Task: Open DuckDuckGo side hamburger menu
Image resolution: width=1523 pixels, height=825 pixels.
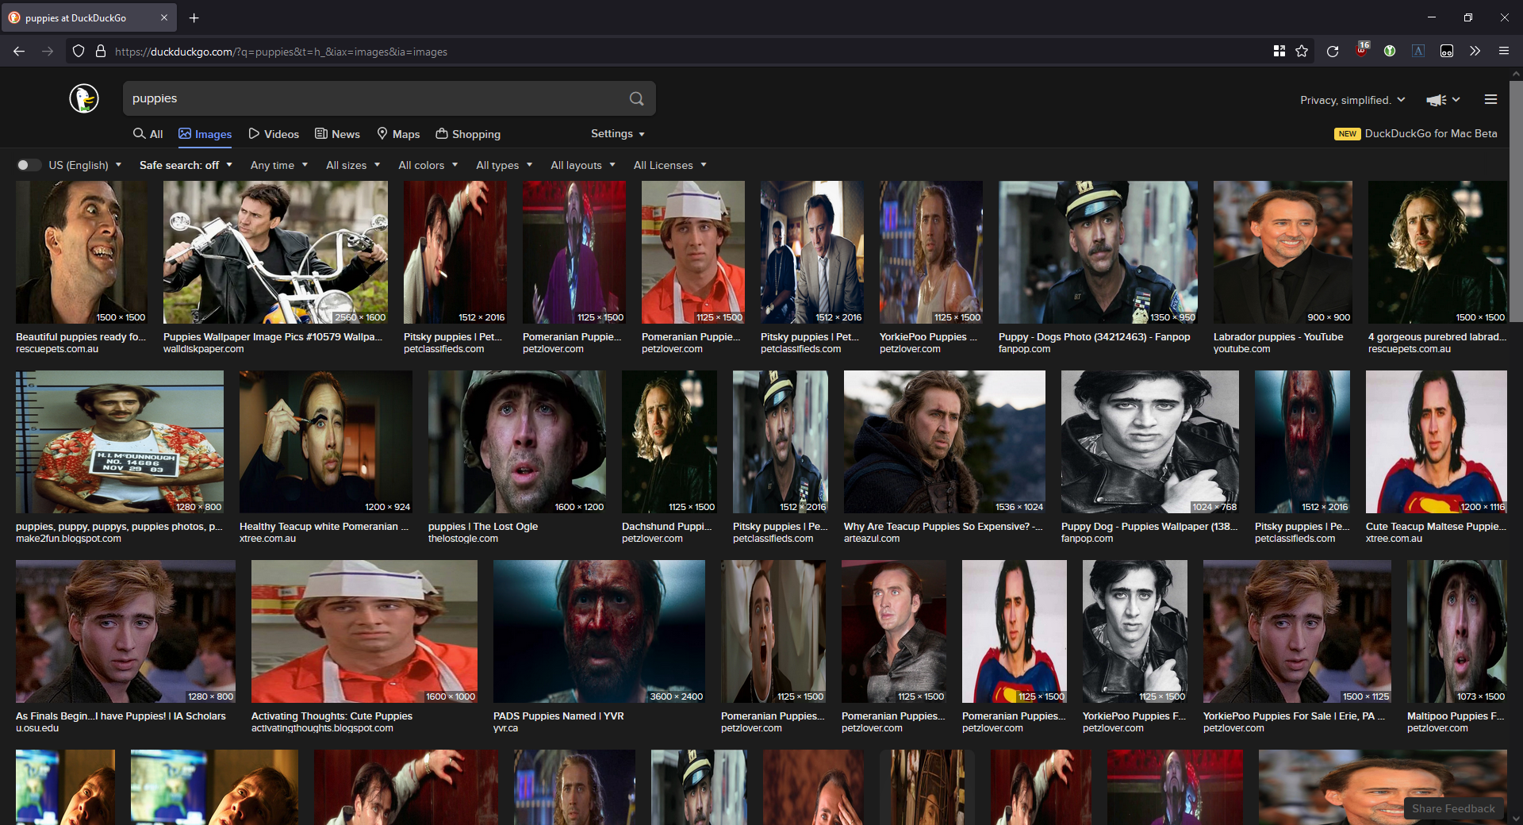Action: (1490, 100)
